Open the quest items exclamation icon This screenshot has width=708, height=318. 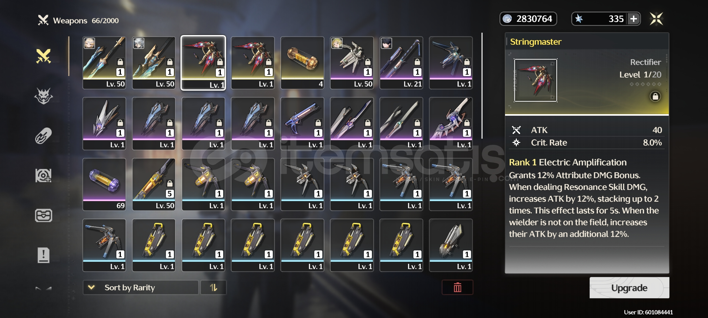click(44, 255)
